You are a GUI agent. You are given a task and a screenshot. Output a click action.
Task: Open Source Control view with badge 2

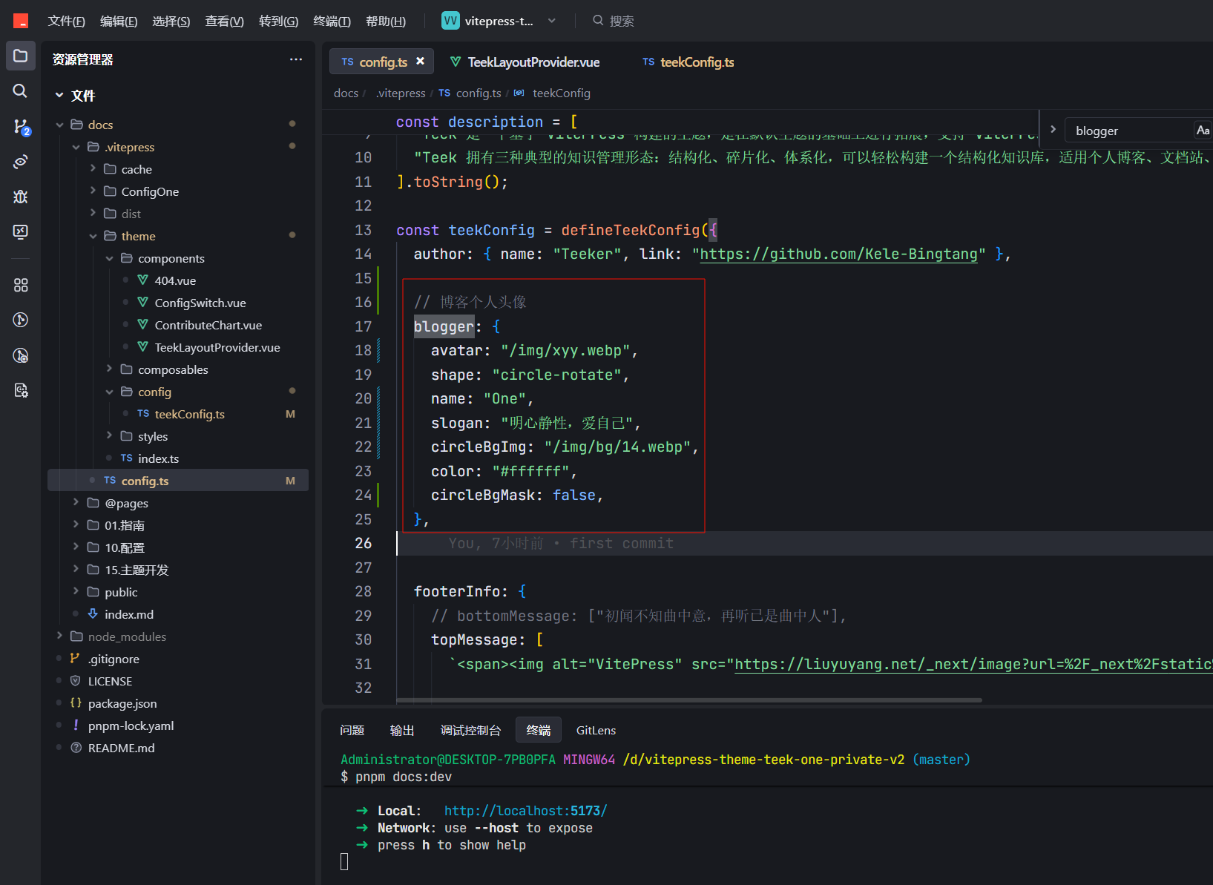click(x=21, y=126)
